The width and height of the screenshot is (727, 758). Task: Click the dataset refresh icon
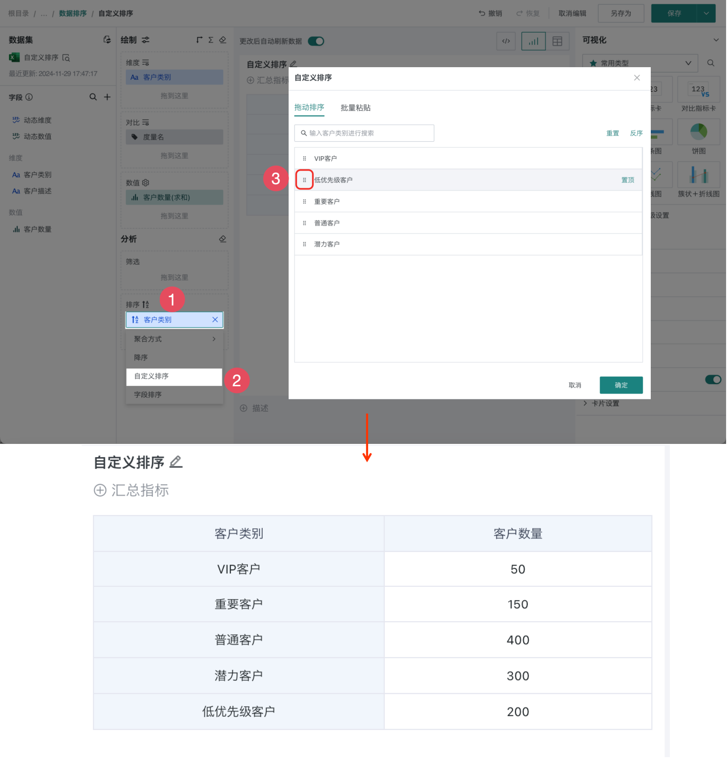(x=107, y=40)
